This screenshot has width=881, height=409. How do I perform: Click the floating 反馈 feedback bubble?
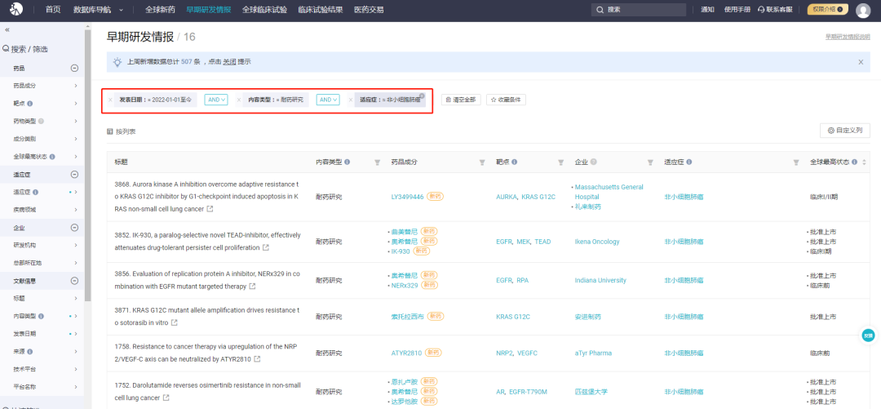coord(868,336)
